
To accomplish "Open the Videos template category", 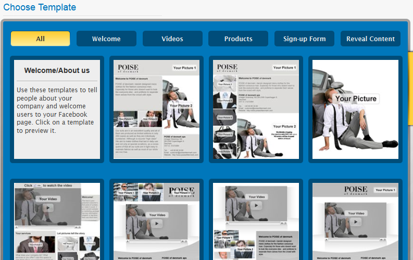I will [x=172, y=39].
